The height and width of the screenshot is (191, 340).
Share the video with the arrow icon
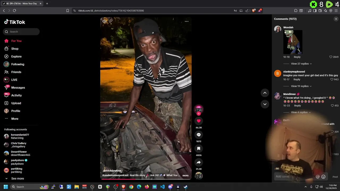tap(198, 162)
